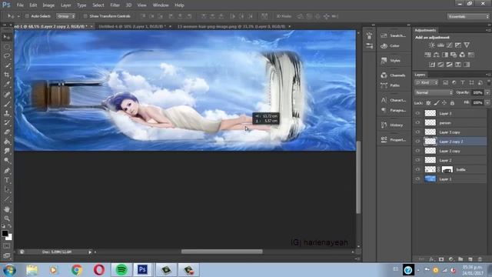Viewport: 492px width, 277px height.
Task: Select the Paint Bucket tool
Action: 7,142
